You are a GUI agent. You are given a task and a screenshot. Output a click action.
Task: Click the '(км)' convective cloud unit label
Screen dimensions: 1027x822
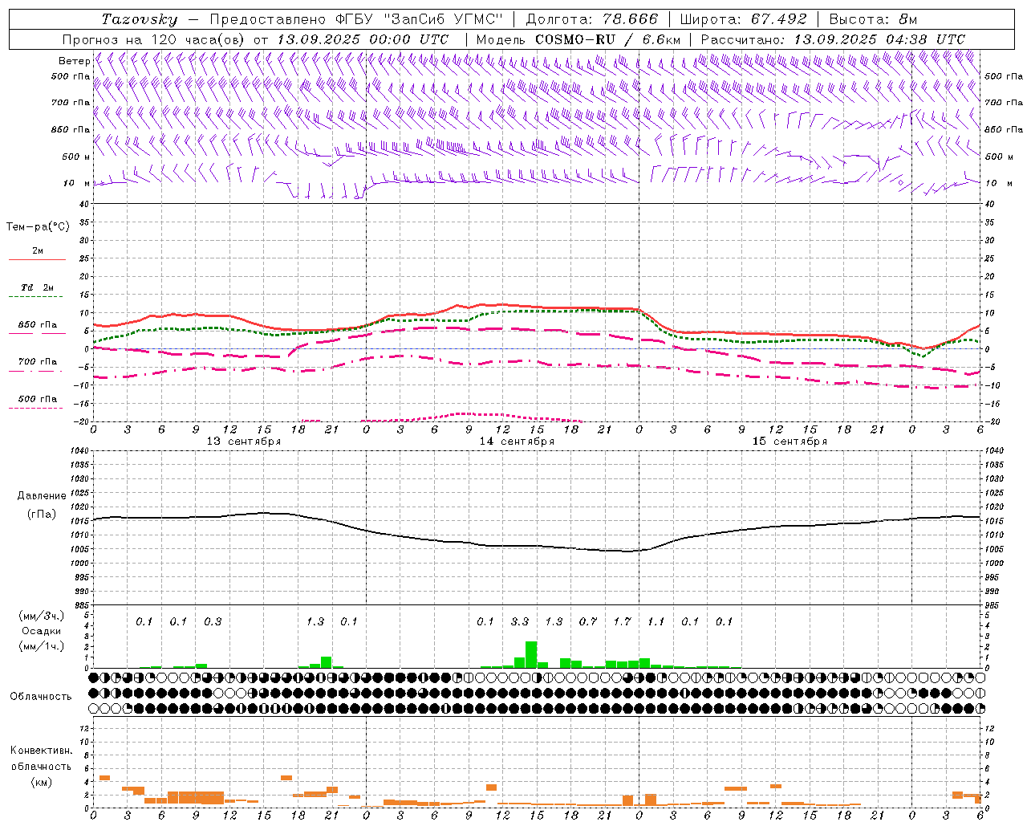pyautogui.click(x=41, y=782)
